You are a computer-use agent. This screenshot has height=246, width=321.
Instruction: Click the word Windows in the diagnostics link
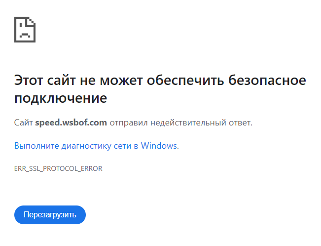click(159, 146)
